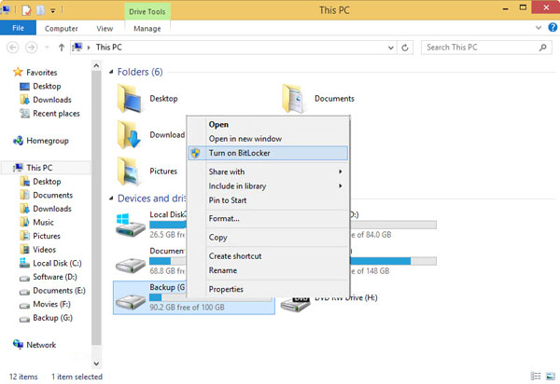
Task: Select Backup (G:) in the sidebar
Action: [x=52, y=318]
